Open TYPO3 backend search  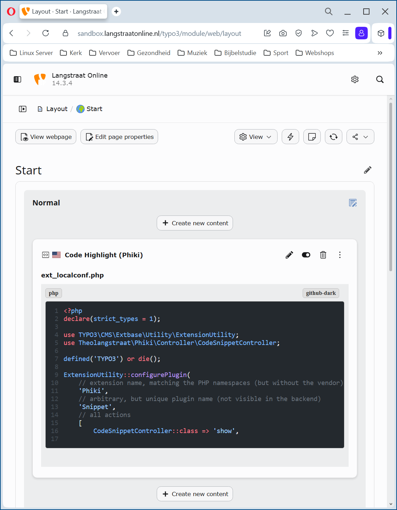coord(380,79)
